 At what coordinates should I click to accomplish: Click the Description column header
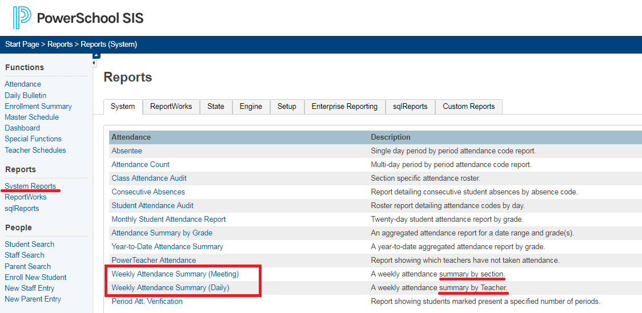pyautogui.click(x=391, y=137)
